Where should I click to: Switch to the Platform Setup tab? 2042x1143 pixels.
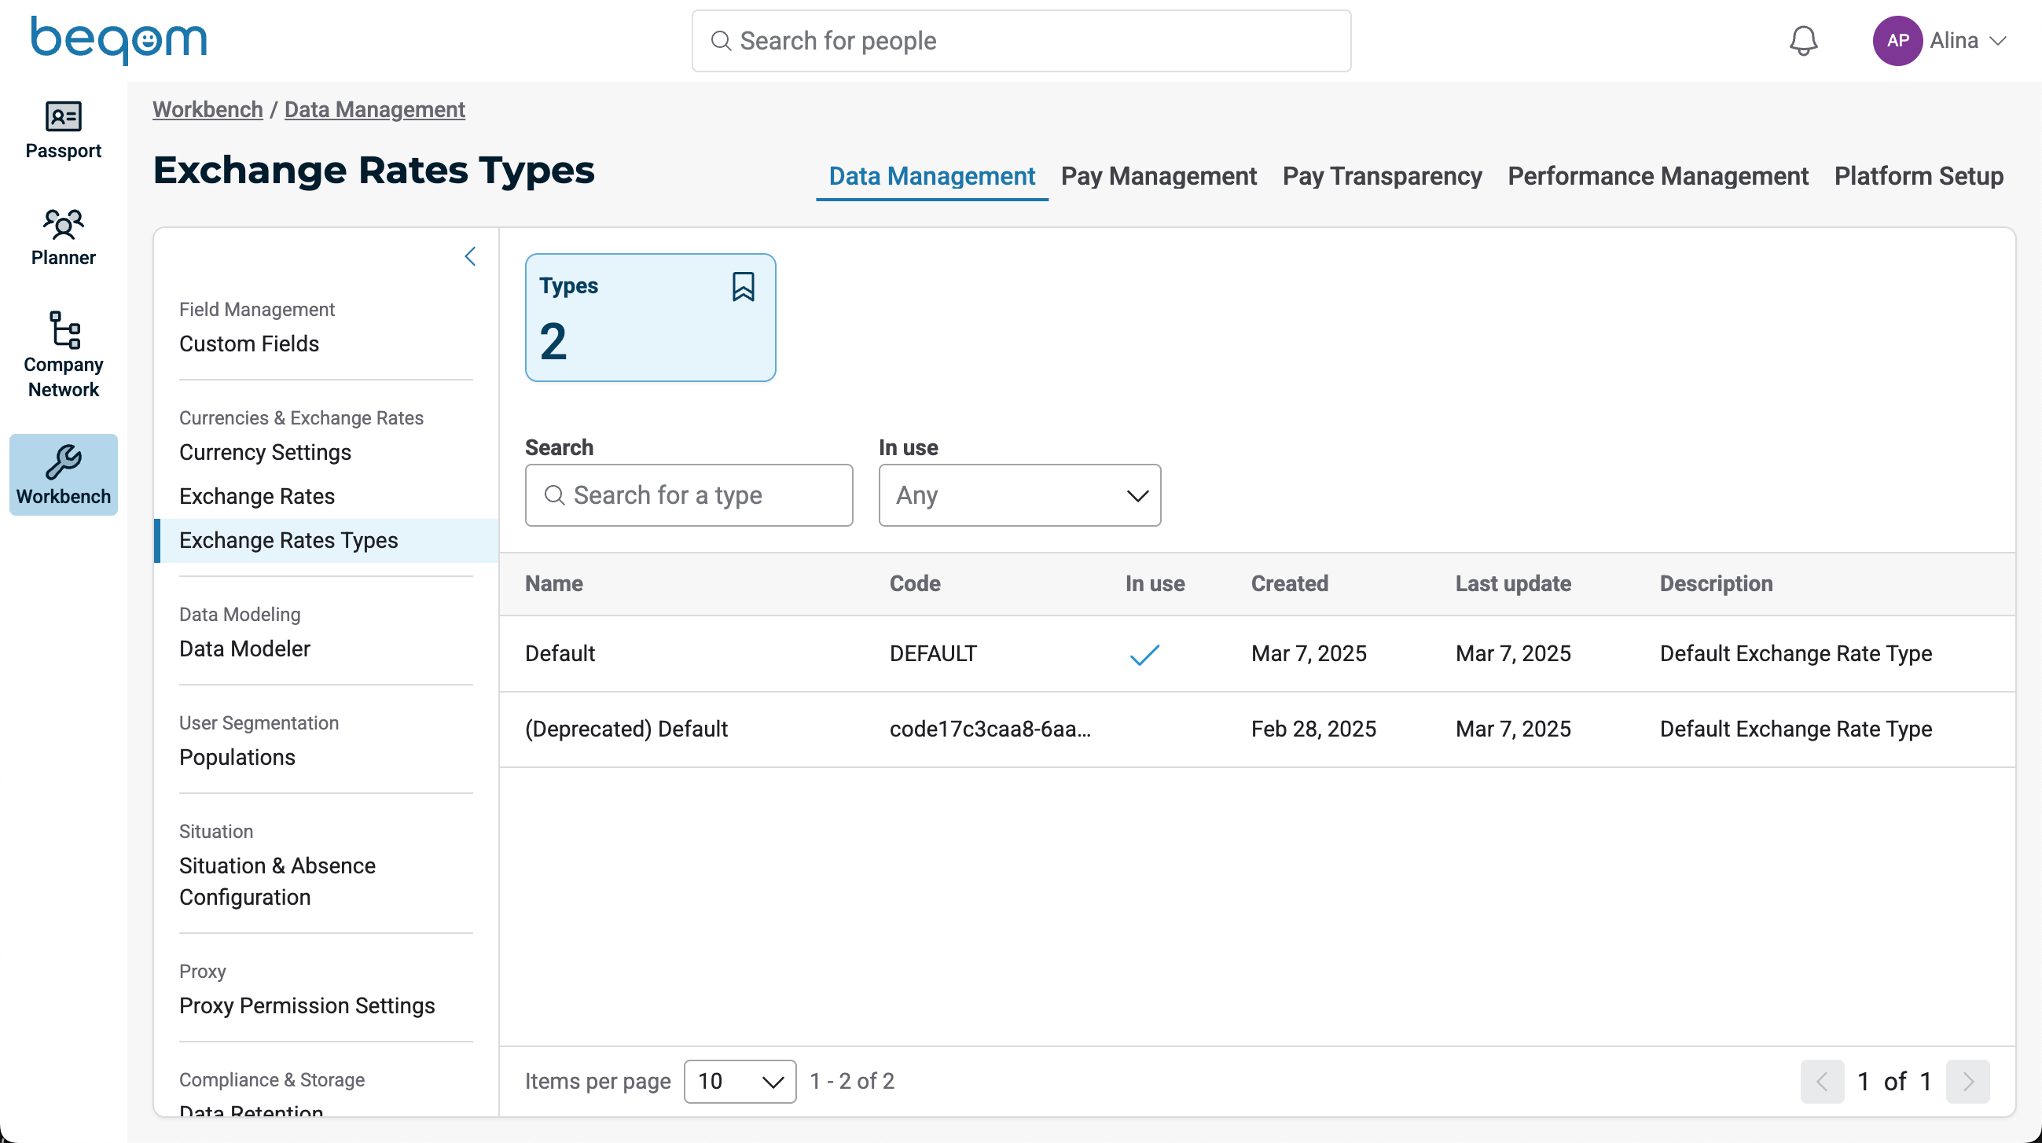[x=1919, y=176]
